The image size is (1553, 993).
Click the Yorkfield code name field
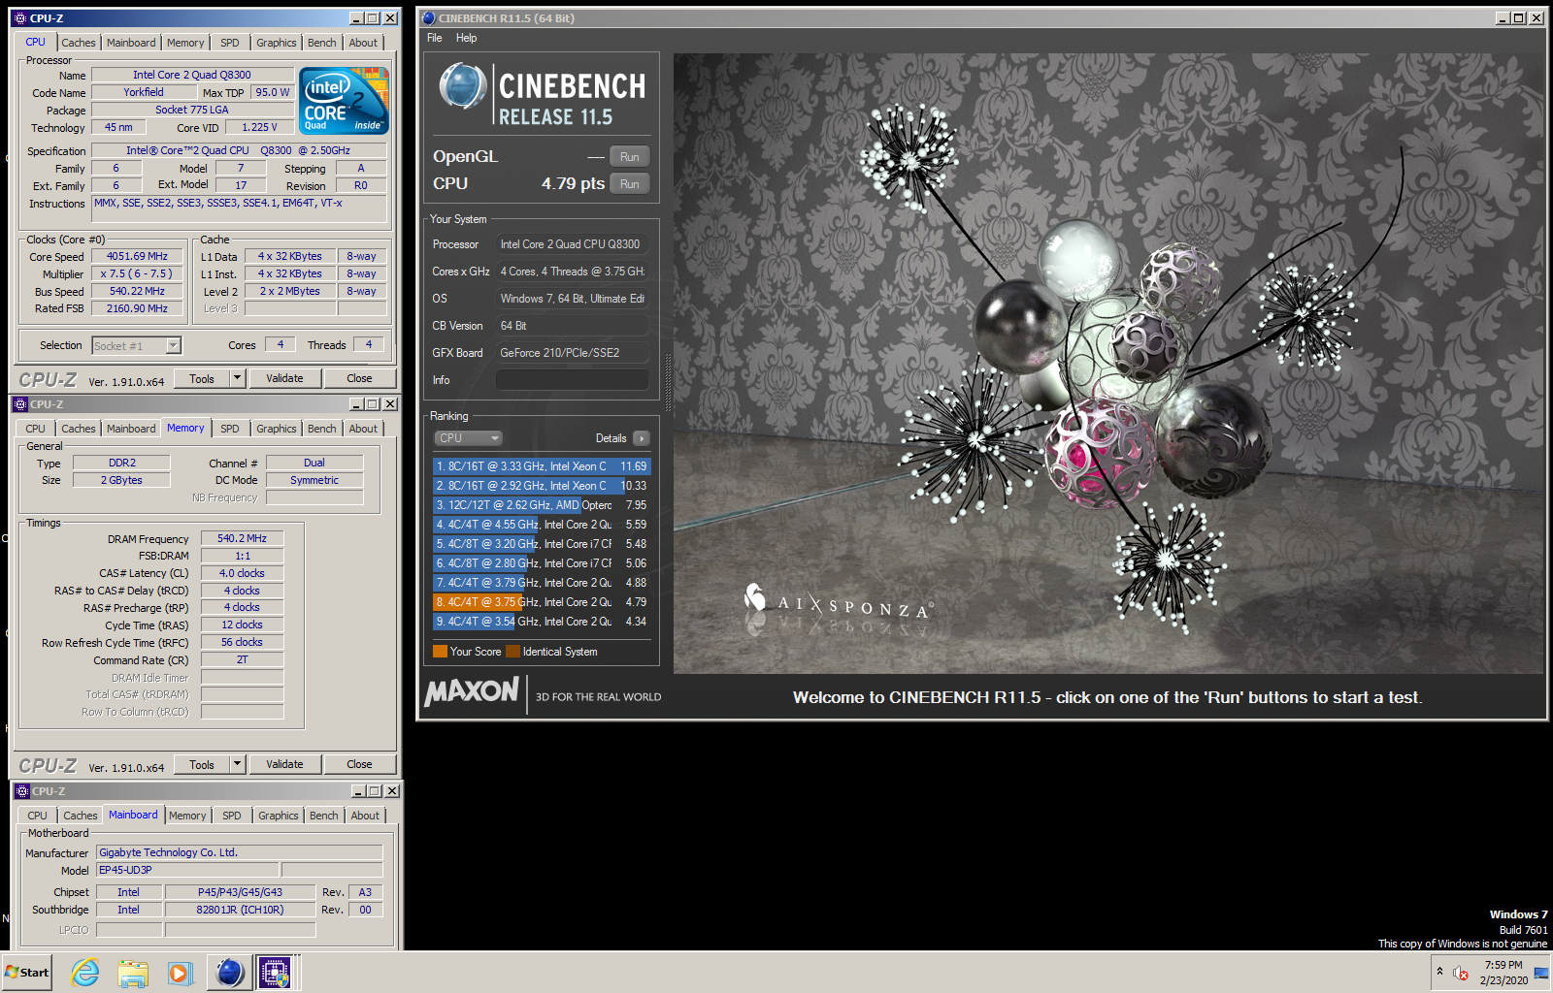(144, 92)
